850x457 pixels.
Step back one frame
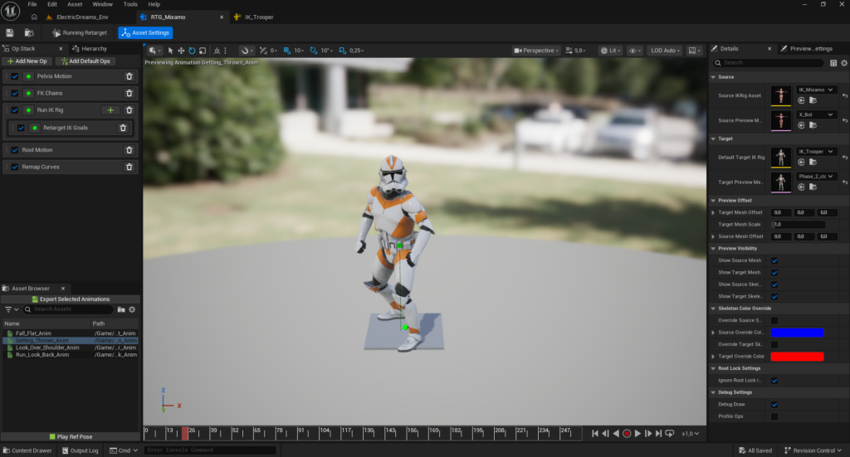(605, 433)
